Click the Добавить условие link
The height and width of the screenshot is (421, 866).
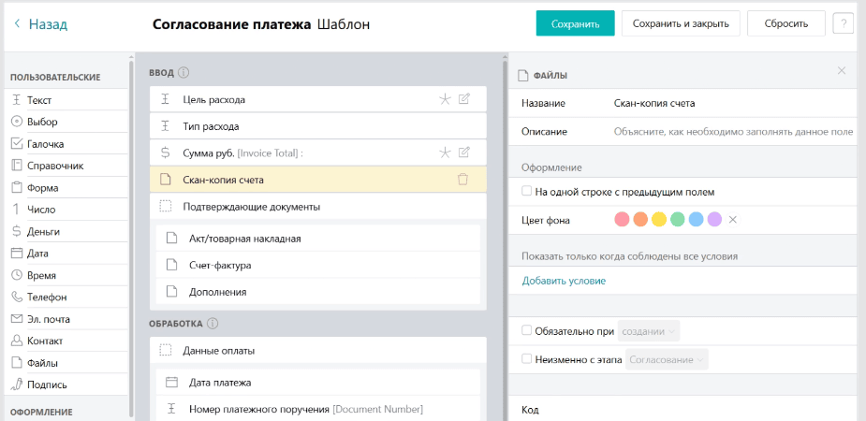[x=564, y=281]
